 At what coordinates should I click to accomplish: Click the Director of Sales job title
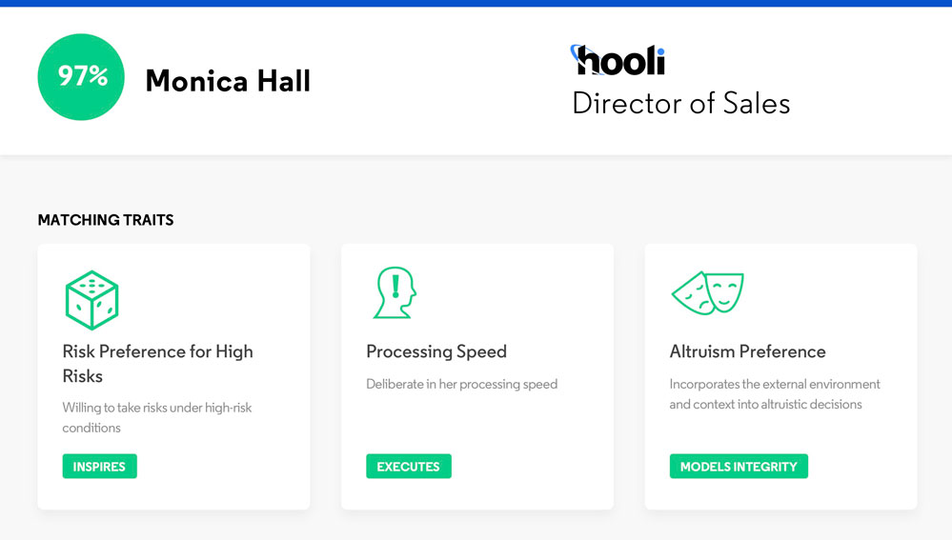(681, 103)
